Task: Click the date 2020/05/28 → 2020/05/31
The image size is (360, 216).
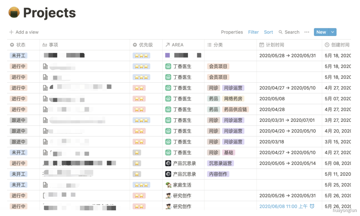Action: 287,56
